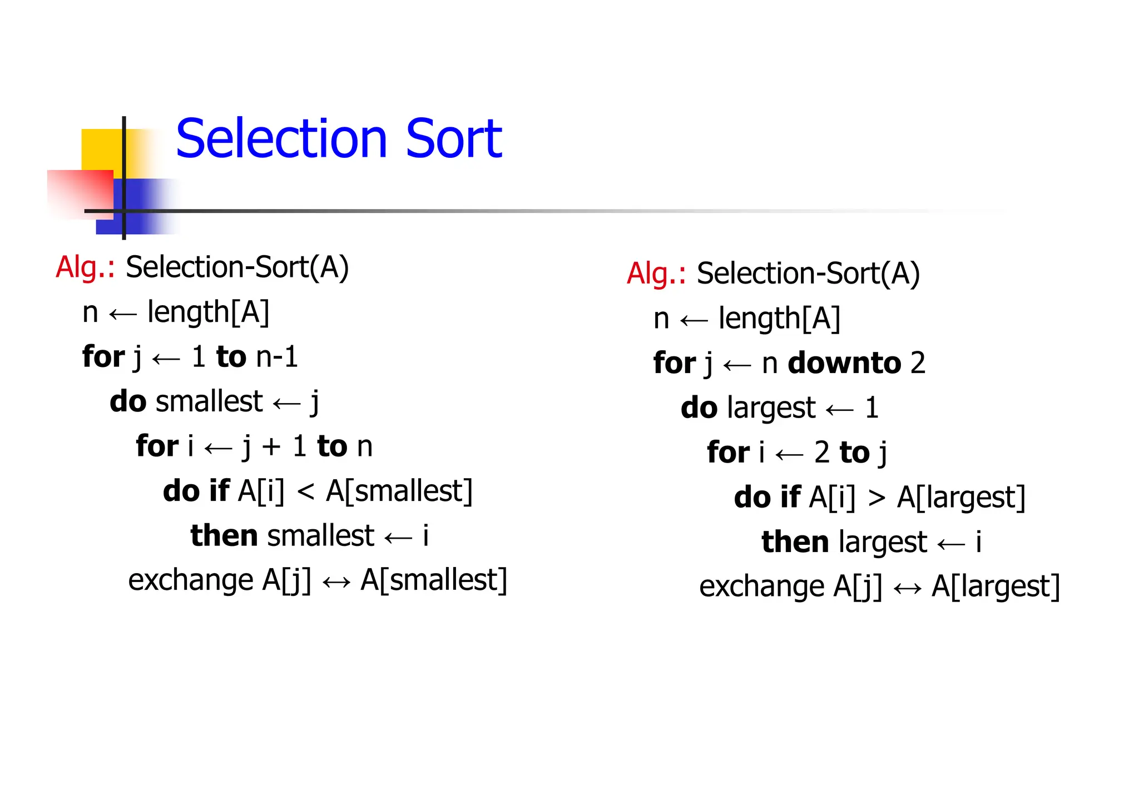The width and height of the screenshot is (1139, 805).
Task: Select the "for i ← 2 to j" line
Action: [797, 453]
